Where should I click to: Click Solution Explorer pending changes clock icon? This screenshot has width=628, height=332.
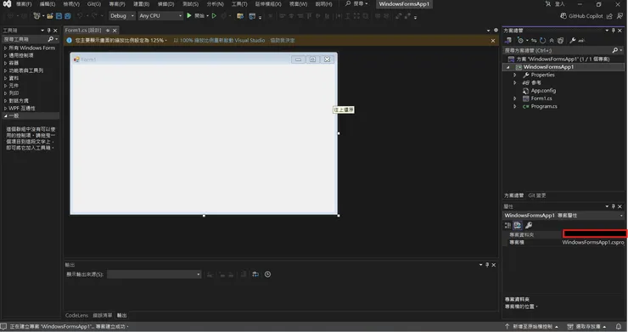click(x=520, y=40)
